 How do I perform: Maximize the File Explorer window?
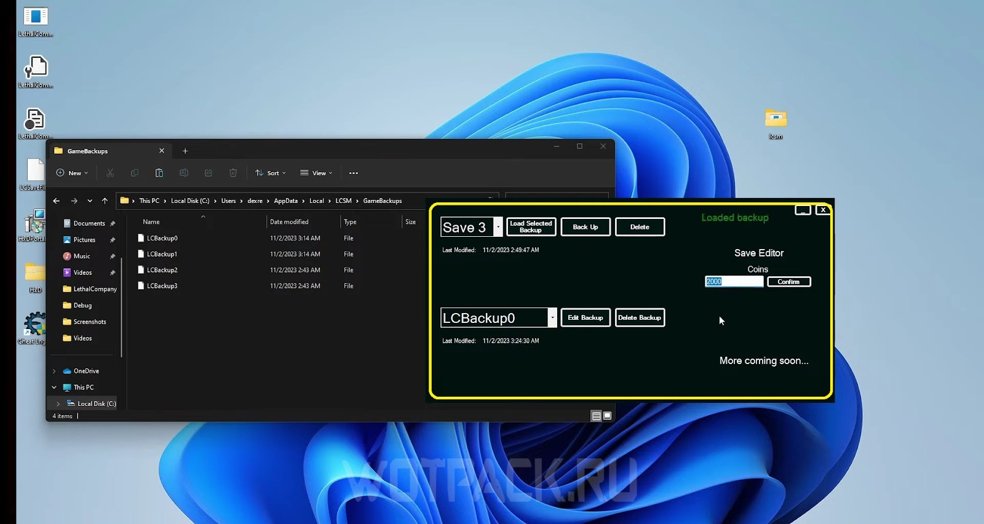(579, 146)
